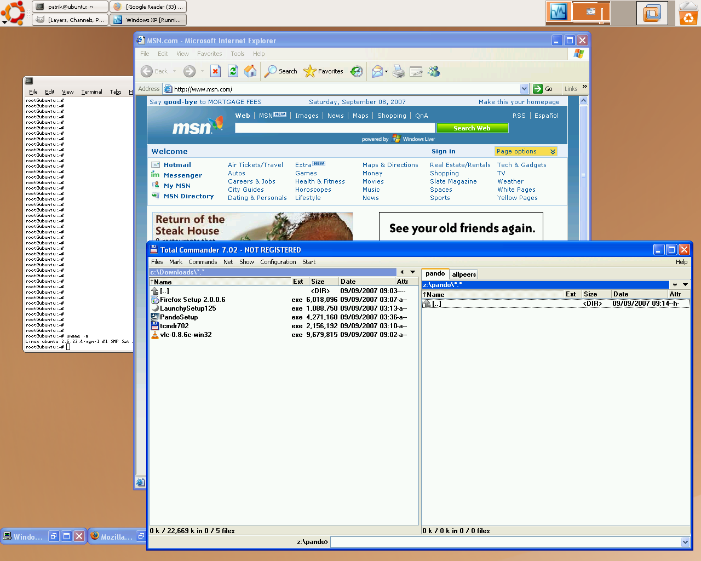Go to Home page in Internet Explorer

tap(250, 71)
